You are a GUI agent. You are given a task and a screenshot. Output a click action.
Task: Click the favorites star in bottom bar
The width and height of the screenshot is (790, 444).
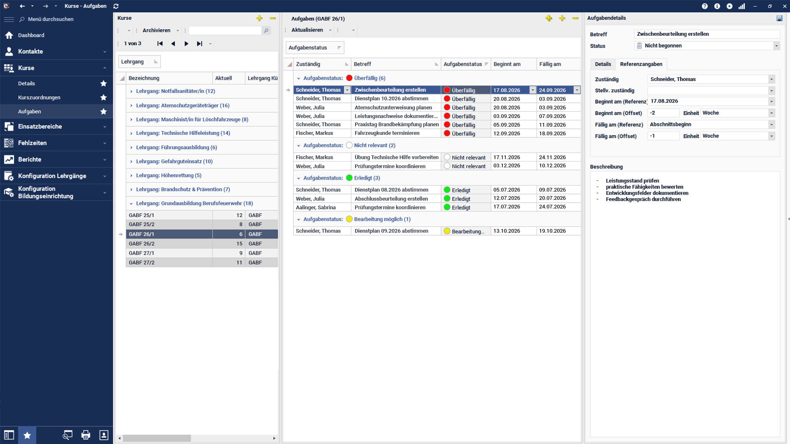click(x=27, y=435)
